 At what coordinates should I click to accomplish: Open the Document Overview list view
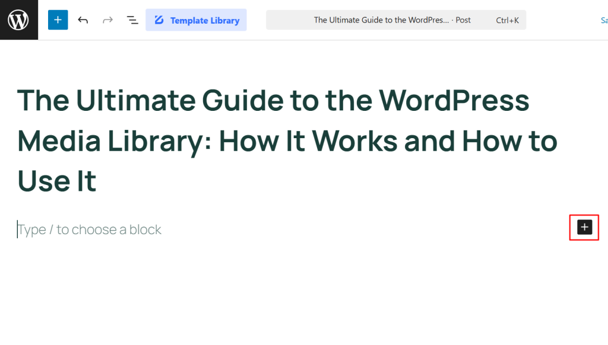132,20
